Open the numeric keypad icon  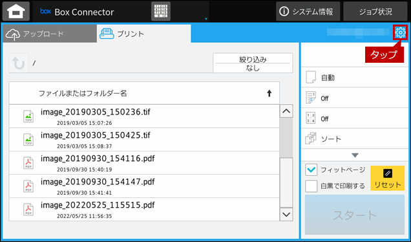tap(161, 11)
